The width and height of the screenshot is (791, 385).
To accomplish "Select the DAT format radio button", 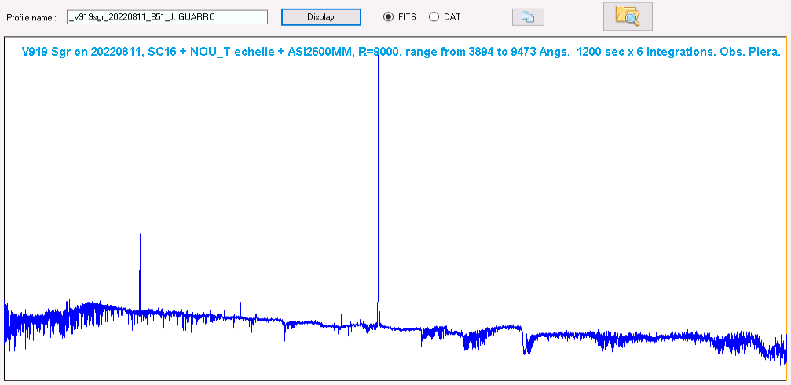I will tap(434, 17).
